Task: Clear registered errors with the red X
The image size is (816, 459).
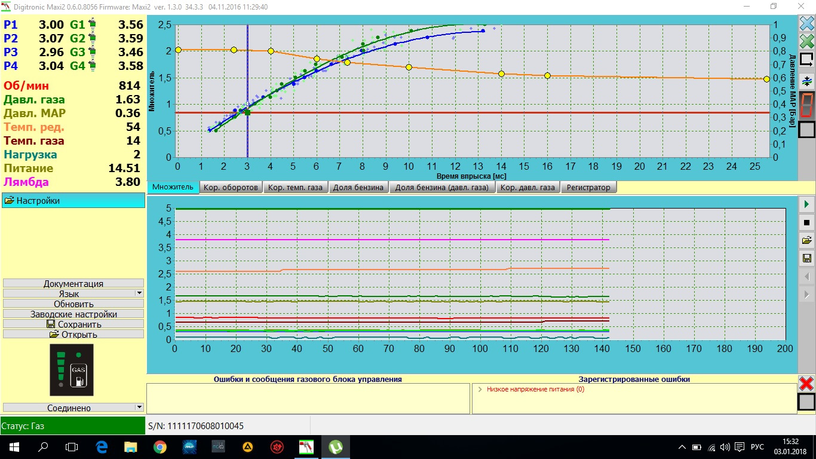Action: coord(806,384)
